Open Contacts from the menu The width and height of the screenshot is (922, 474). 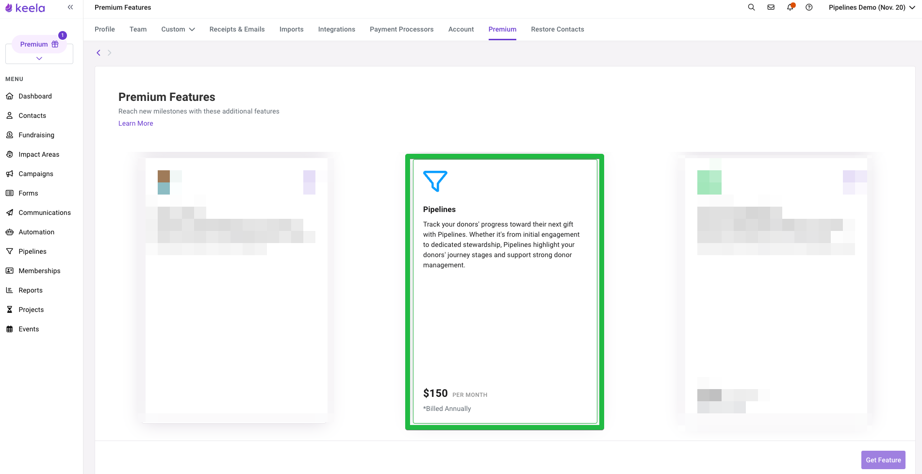tap(33, 115)
